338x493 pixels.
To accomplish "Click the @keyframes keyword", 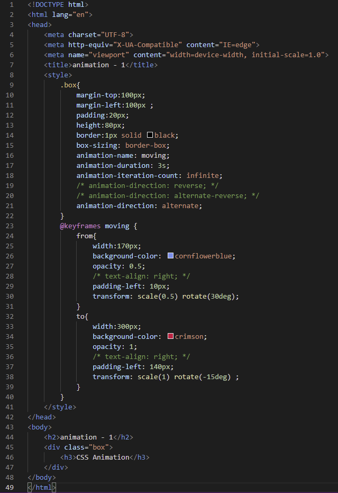I will 80,226.
